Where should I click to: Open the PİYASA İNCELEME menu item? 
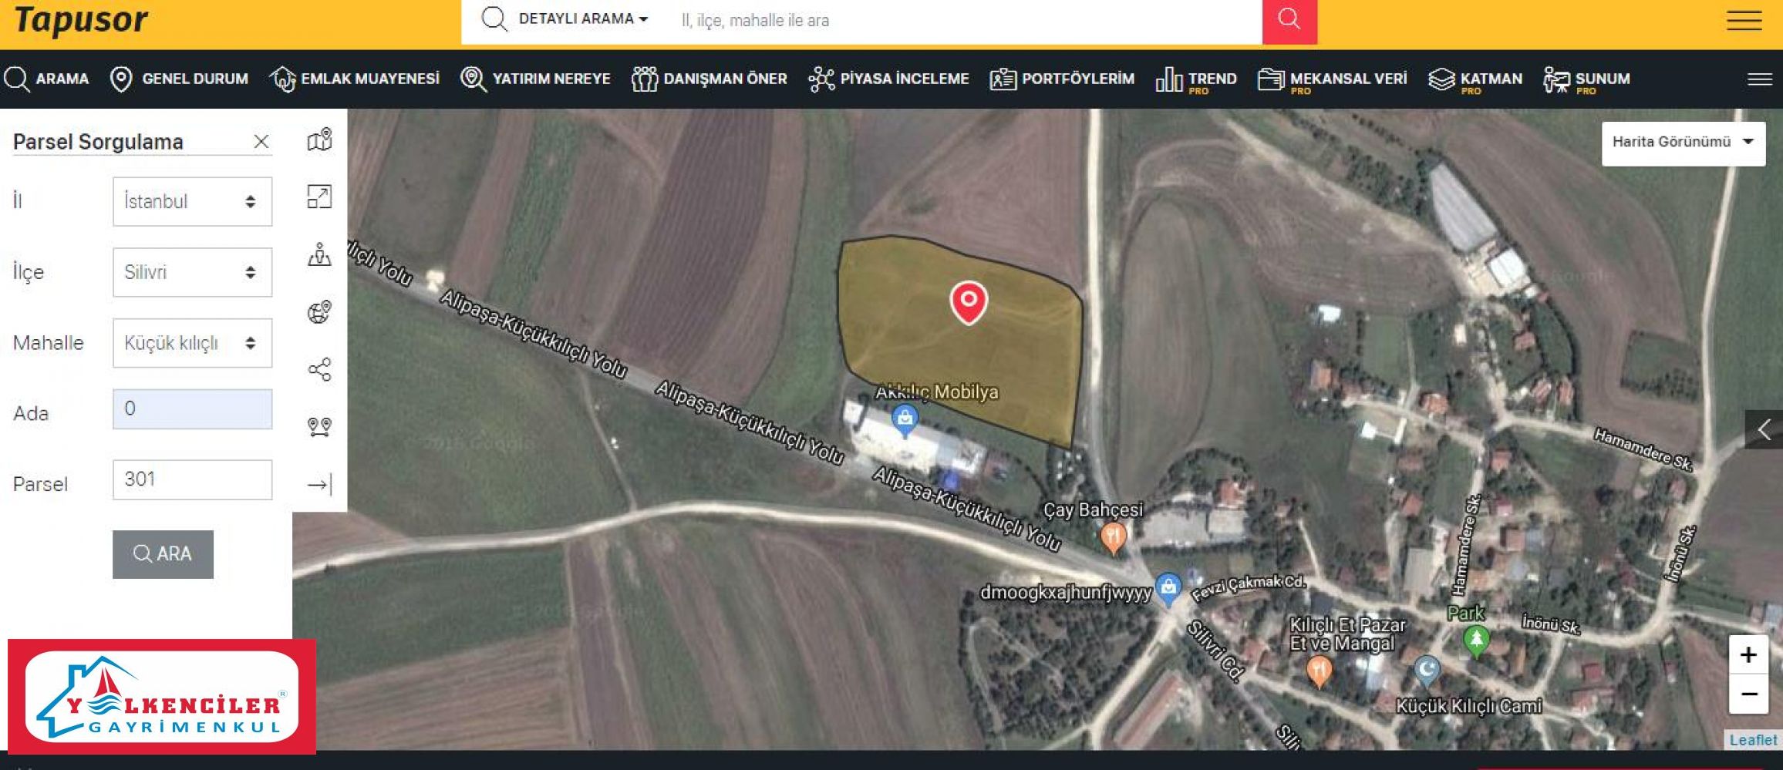tap(888, 79)
